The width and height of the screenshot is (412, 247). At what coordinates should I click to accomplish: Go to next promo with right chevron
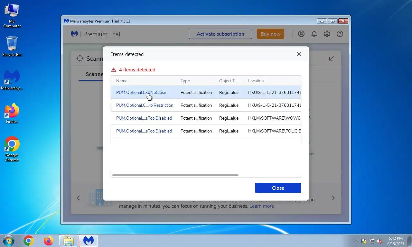point(333,198)
